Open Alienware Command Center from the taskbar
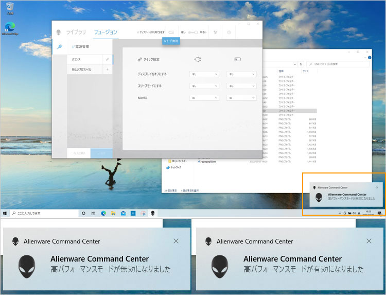Screen dimensions: 386x295 tap(153, 213)
